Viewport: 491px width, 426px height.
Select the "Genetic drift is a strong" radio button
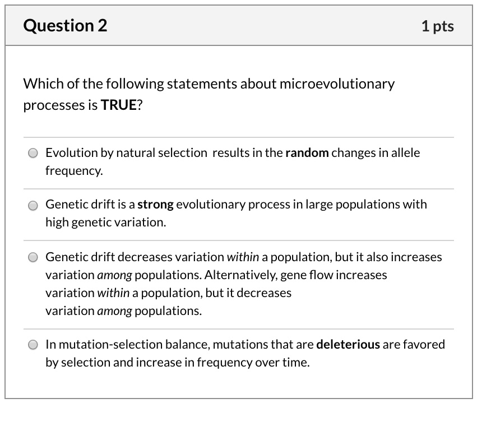[x=34, y=205]
